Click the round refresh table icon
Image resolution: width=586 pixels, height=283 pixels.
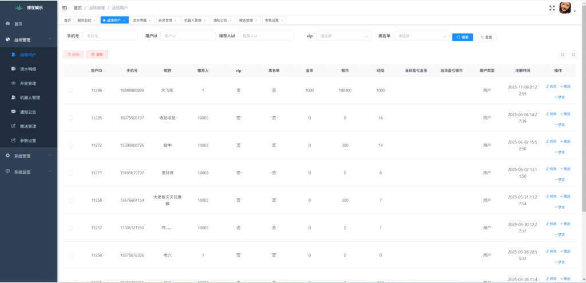(x=573, y=54)
